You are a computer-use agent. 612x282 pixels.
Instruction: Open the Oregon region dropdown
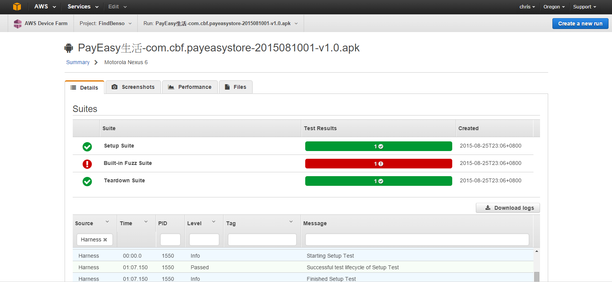[554, 7]
